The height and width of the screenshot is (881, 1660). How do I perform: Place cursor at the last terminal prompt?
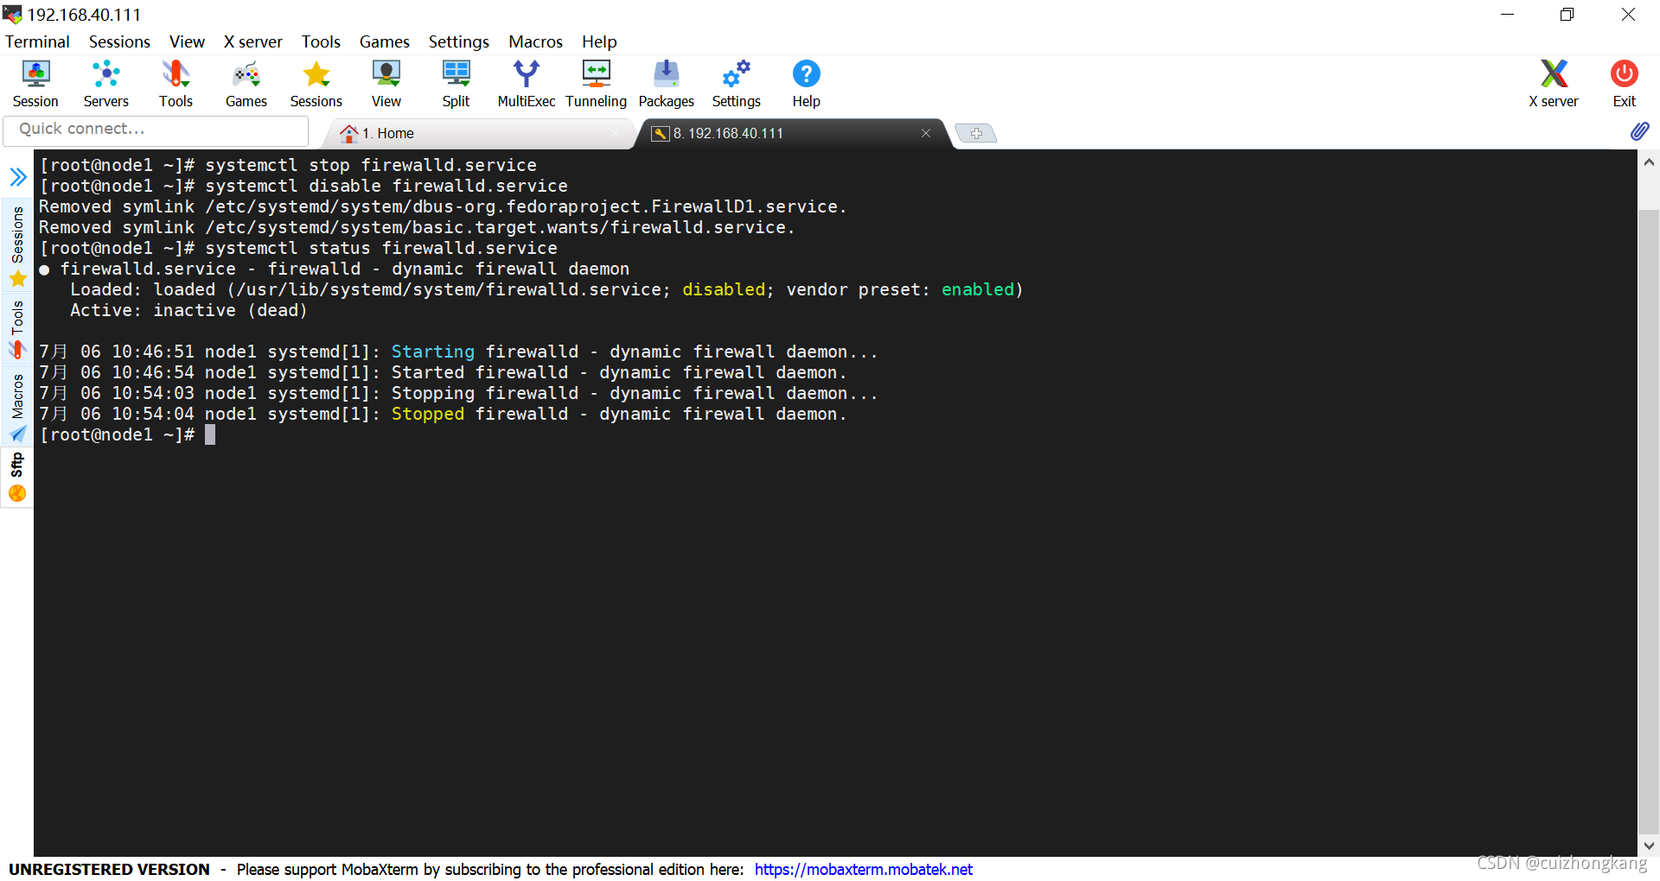(x=210, y=434)
